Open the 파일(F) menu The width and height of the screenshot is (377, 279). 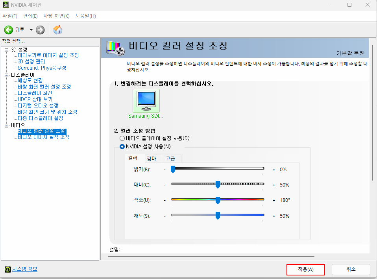click(x=10, y=16)
